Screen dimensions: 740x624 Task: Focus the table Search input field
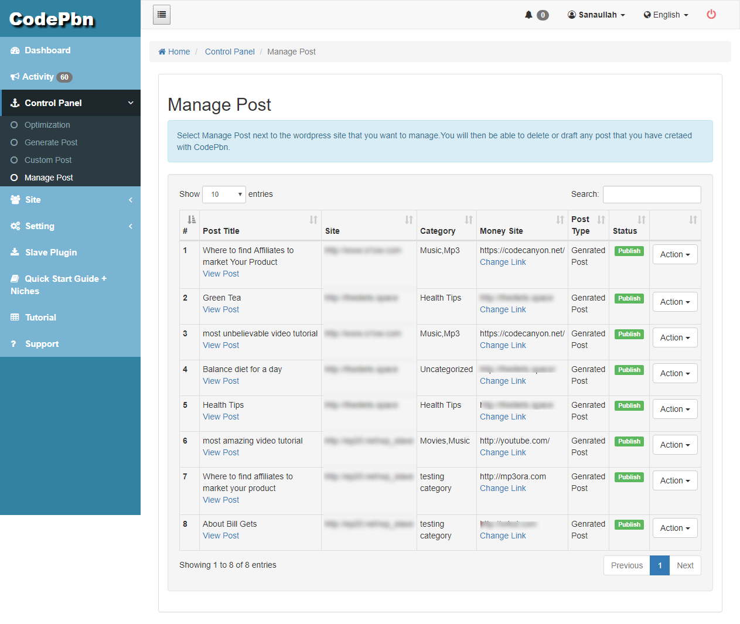(652, 195)
